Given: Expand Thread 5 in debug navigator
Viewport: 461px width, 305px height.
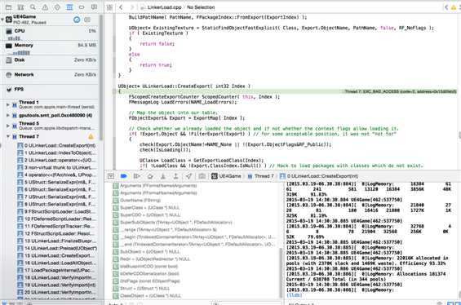Looking at the screenshot, I should tap(8, 126).
